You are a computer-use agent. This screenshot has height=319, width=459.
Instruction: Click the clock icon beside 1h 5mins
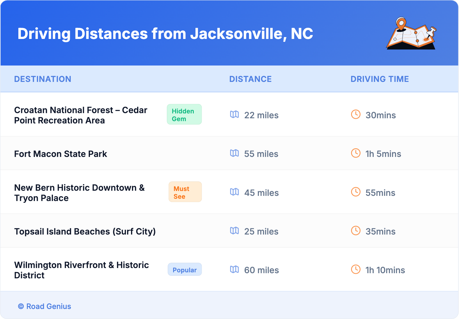pos(356,153)
